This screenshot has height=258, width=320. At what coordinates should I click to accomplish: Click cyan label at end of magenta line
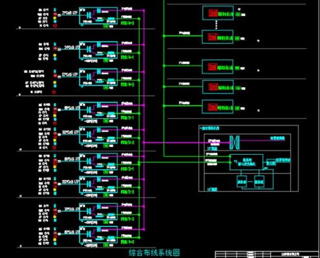(x=277, y=138)
